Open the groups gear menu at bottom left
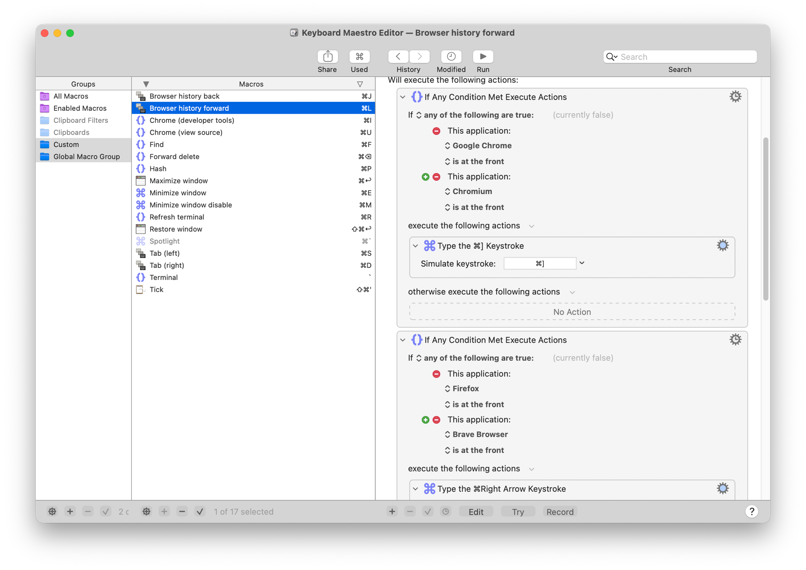Image resolution: width=806 pixels, height=570 pixels. (x=52, y=512)
